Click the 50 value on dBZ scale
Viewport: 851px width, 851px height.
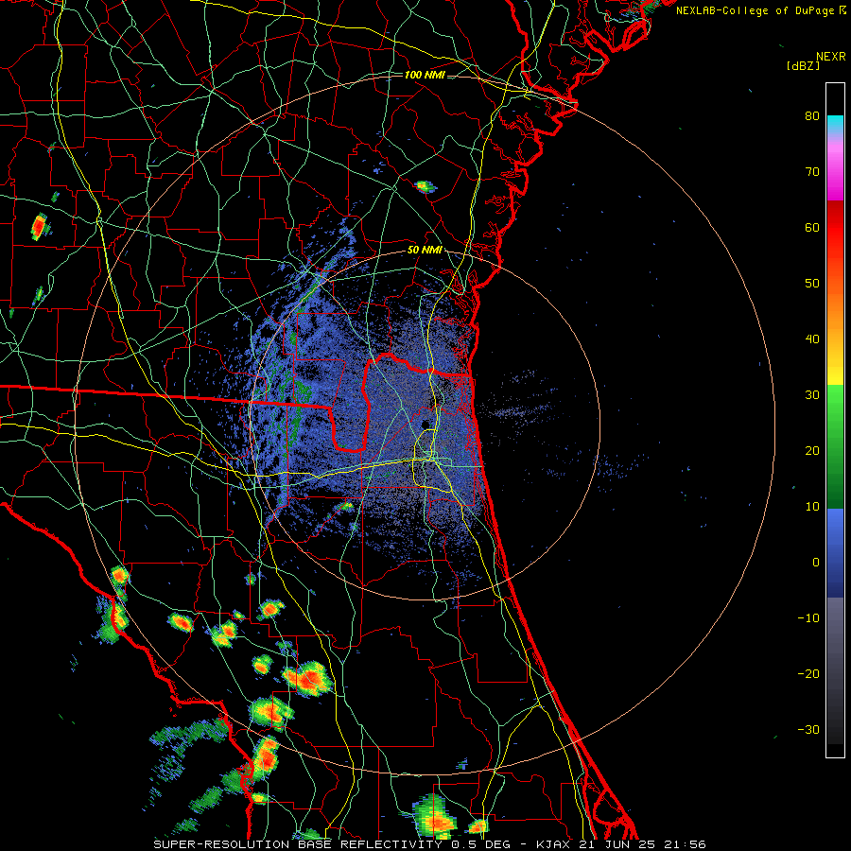pos(812,284)
